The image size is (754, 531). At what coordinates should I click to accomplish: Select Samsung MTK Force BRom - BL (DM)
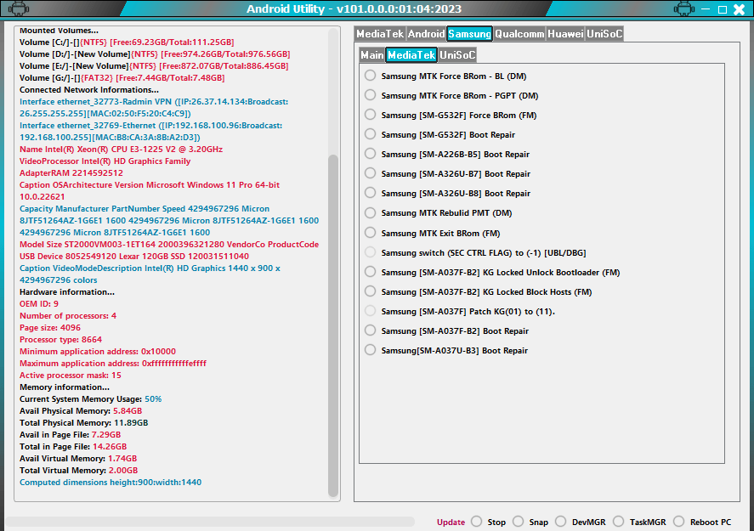[370, 76]
